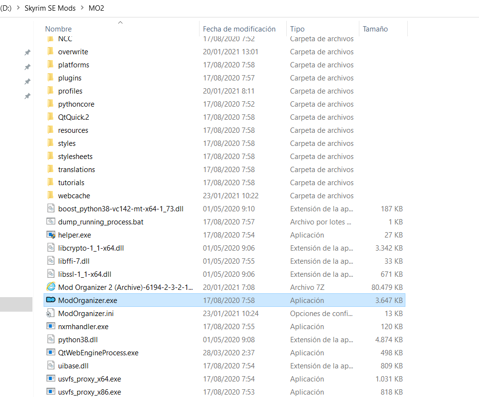Expand the breadcrumb chevron after Skyrim SE Mods
The height and width of the screenshot is (397, 479).
point(82,8)
